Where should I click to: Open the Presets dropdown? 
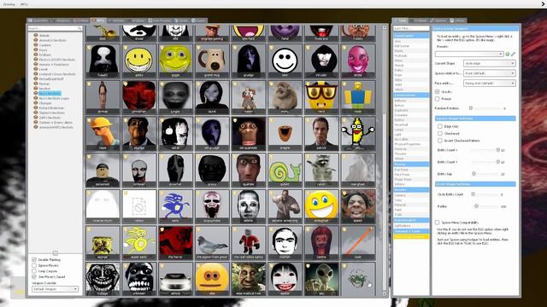(469, 54)
